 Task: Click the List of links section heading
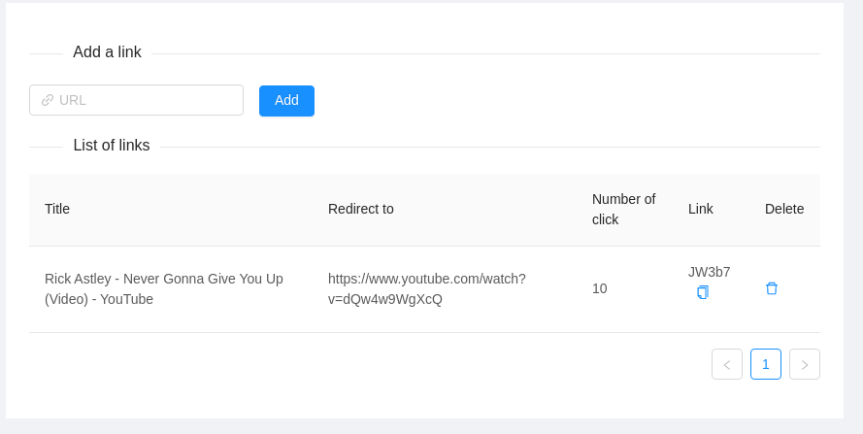112,146
